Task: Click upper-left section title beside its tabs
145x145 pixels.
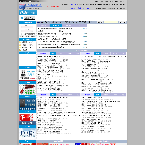Action: click(x=43, y=54)
